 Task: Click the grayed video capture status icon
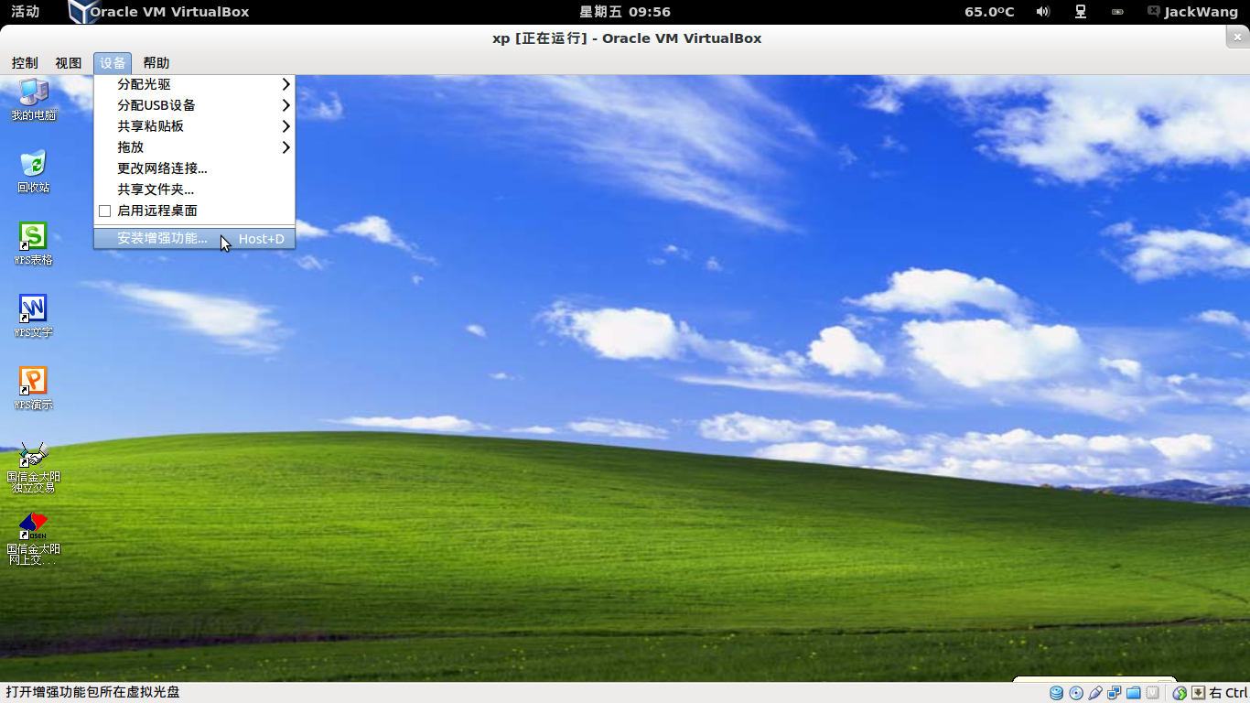1153,693
